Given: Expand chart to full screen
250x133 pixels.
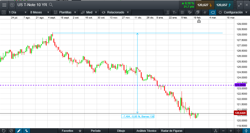Looking at the screenshot, I should tap(240, 5).
